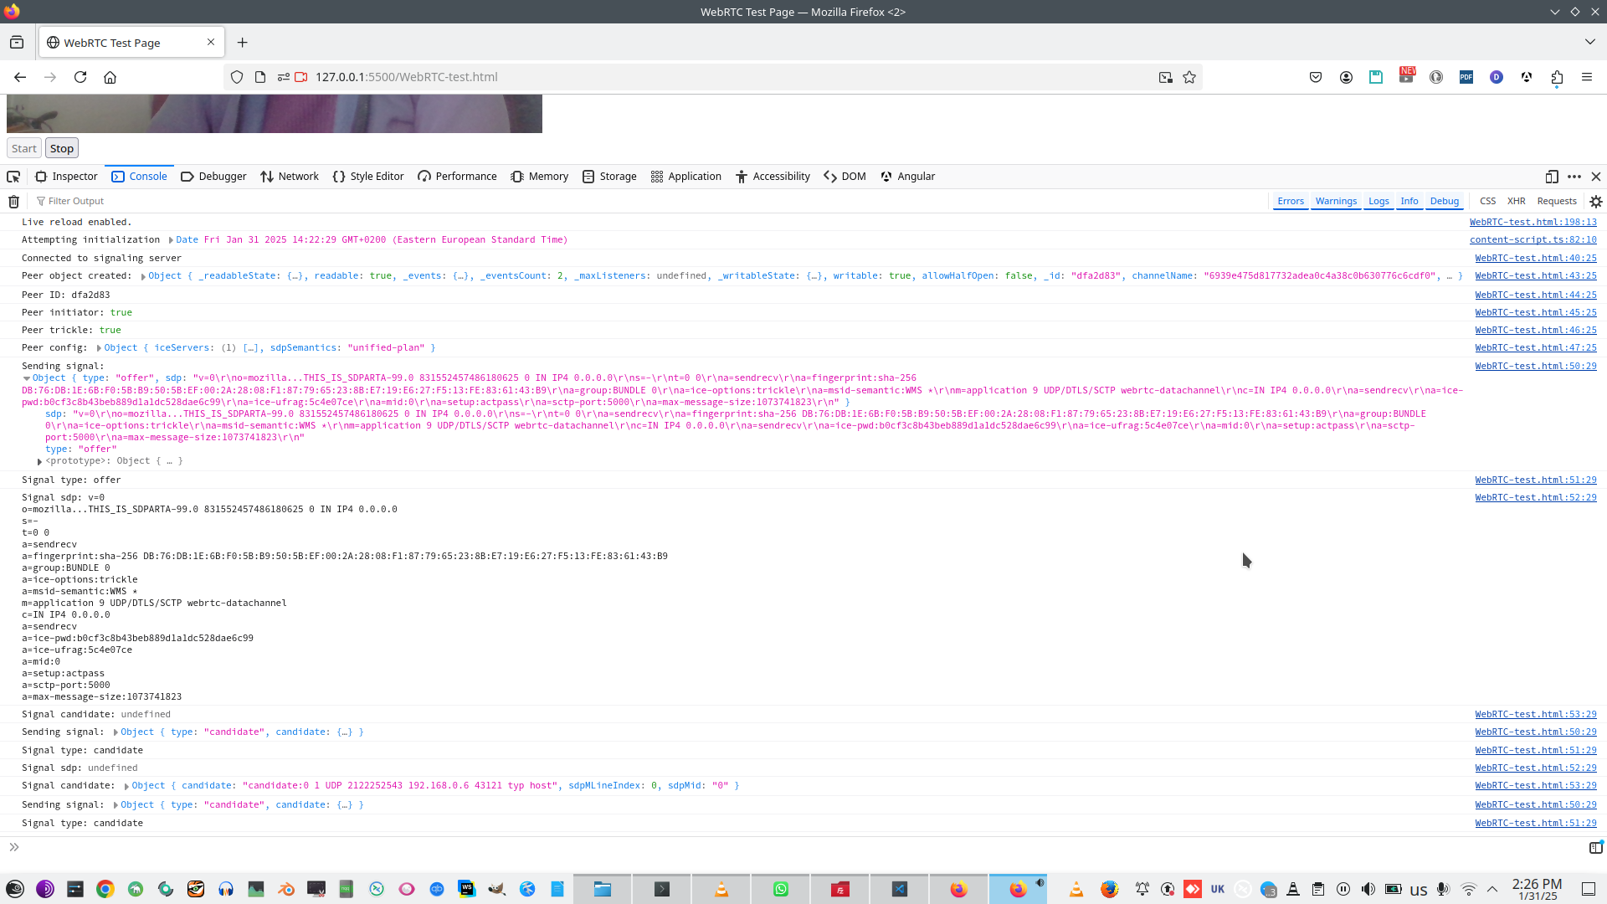
Task: Toggle responsive design mode icon
Action: (x=1552, y=177)
